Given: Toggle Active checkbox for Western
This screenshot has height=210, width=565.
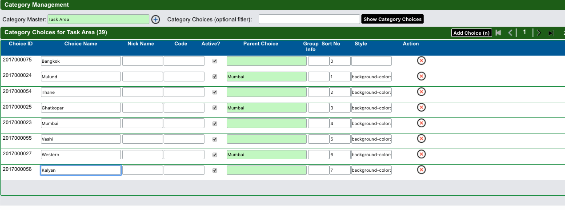Looking at the screenshot, I should pyautogui.click(x=215, y=155).
